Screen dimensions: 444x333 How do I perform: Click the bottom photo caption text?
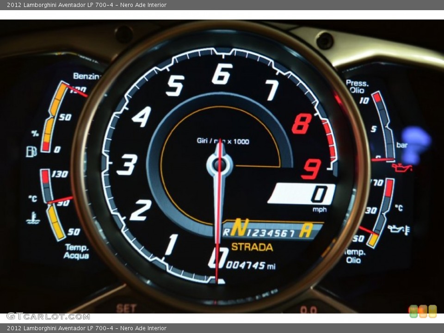click(86, 328)
